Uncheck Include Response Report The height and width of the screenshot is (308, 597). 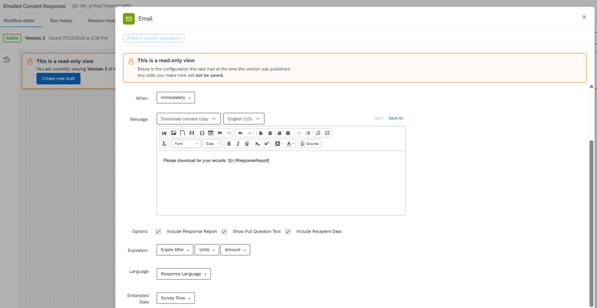click(159, 231)
